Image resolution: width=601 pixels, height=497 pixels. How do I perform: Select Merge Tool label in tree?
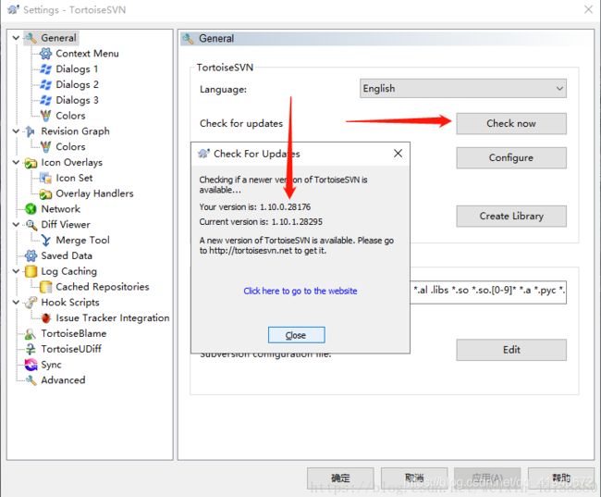coord(83,241)
